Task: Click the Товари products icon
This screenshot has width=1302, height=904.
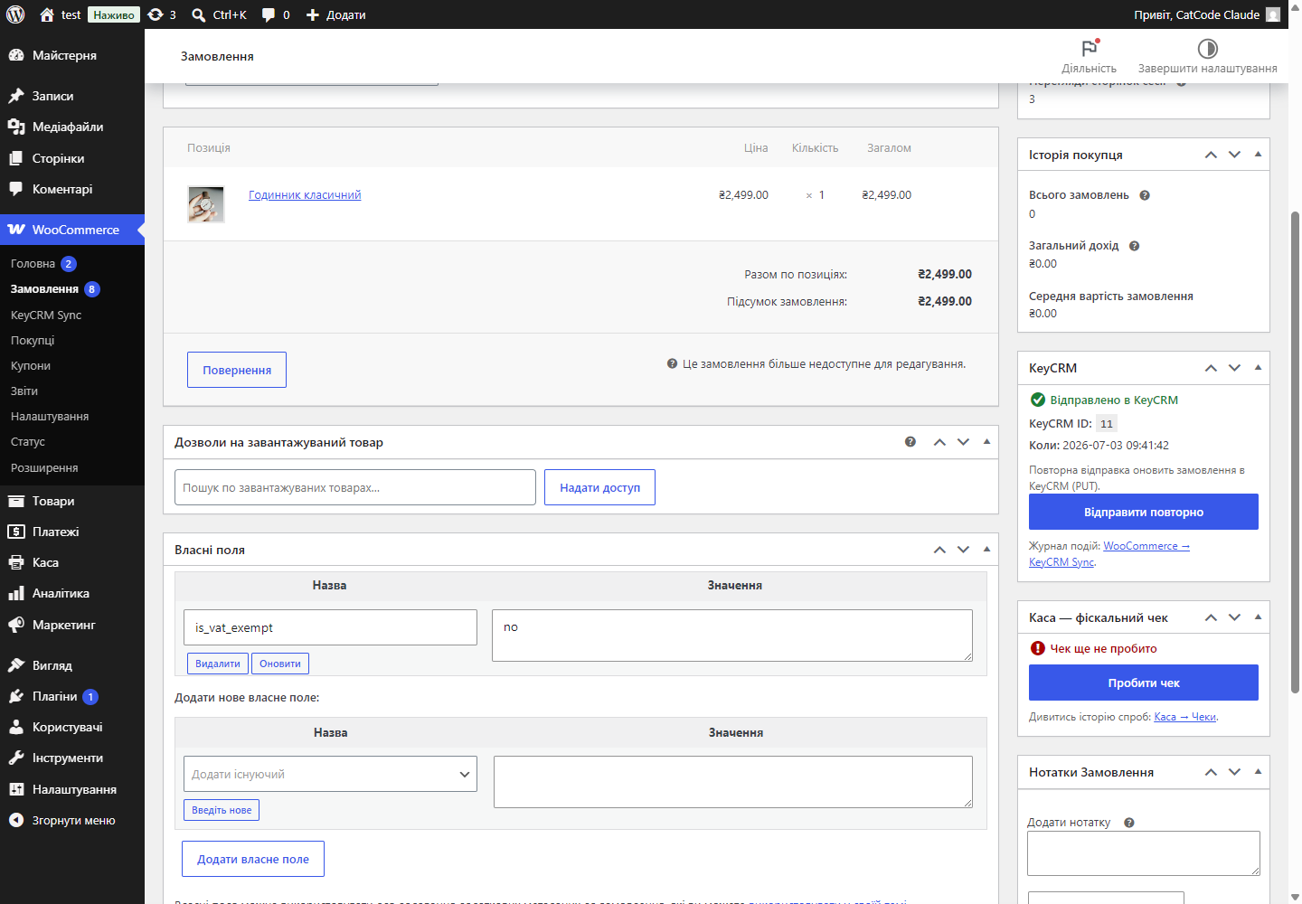Action: coord(16,501)
